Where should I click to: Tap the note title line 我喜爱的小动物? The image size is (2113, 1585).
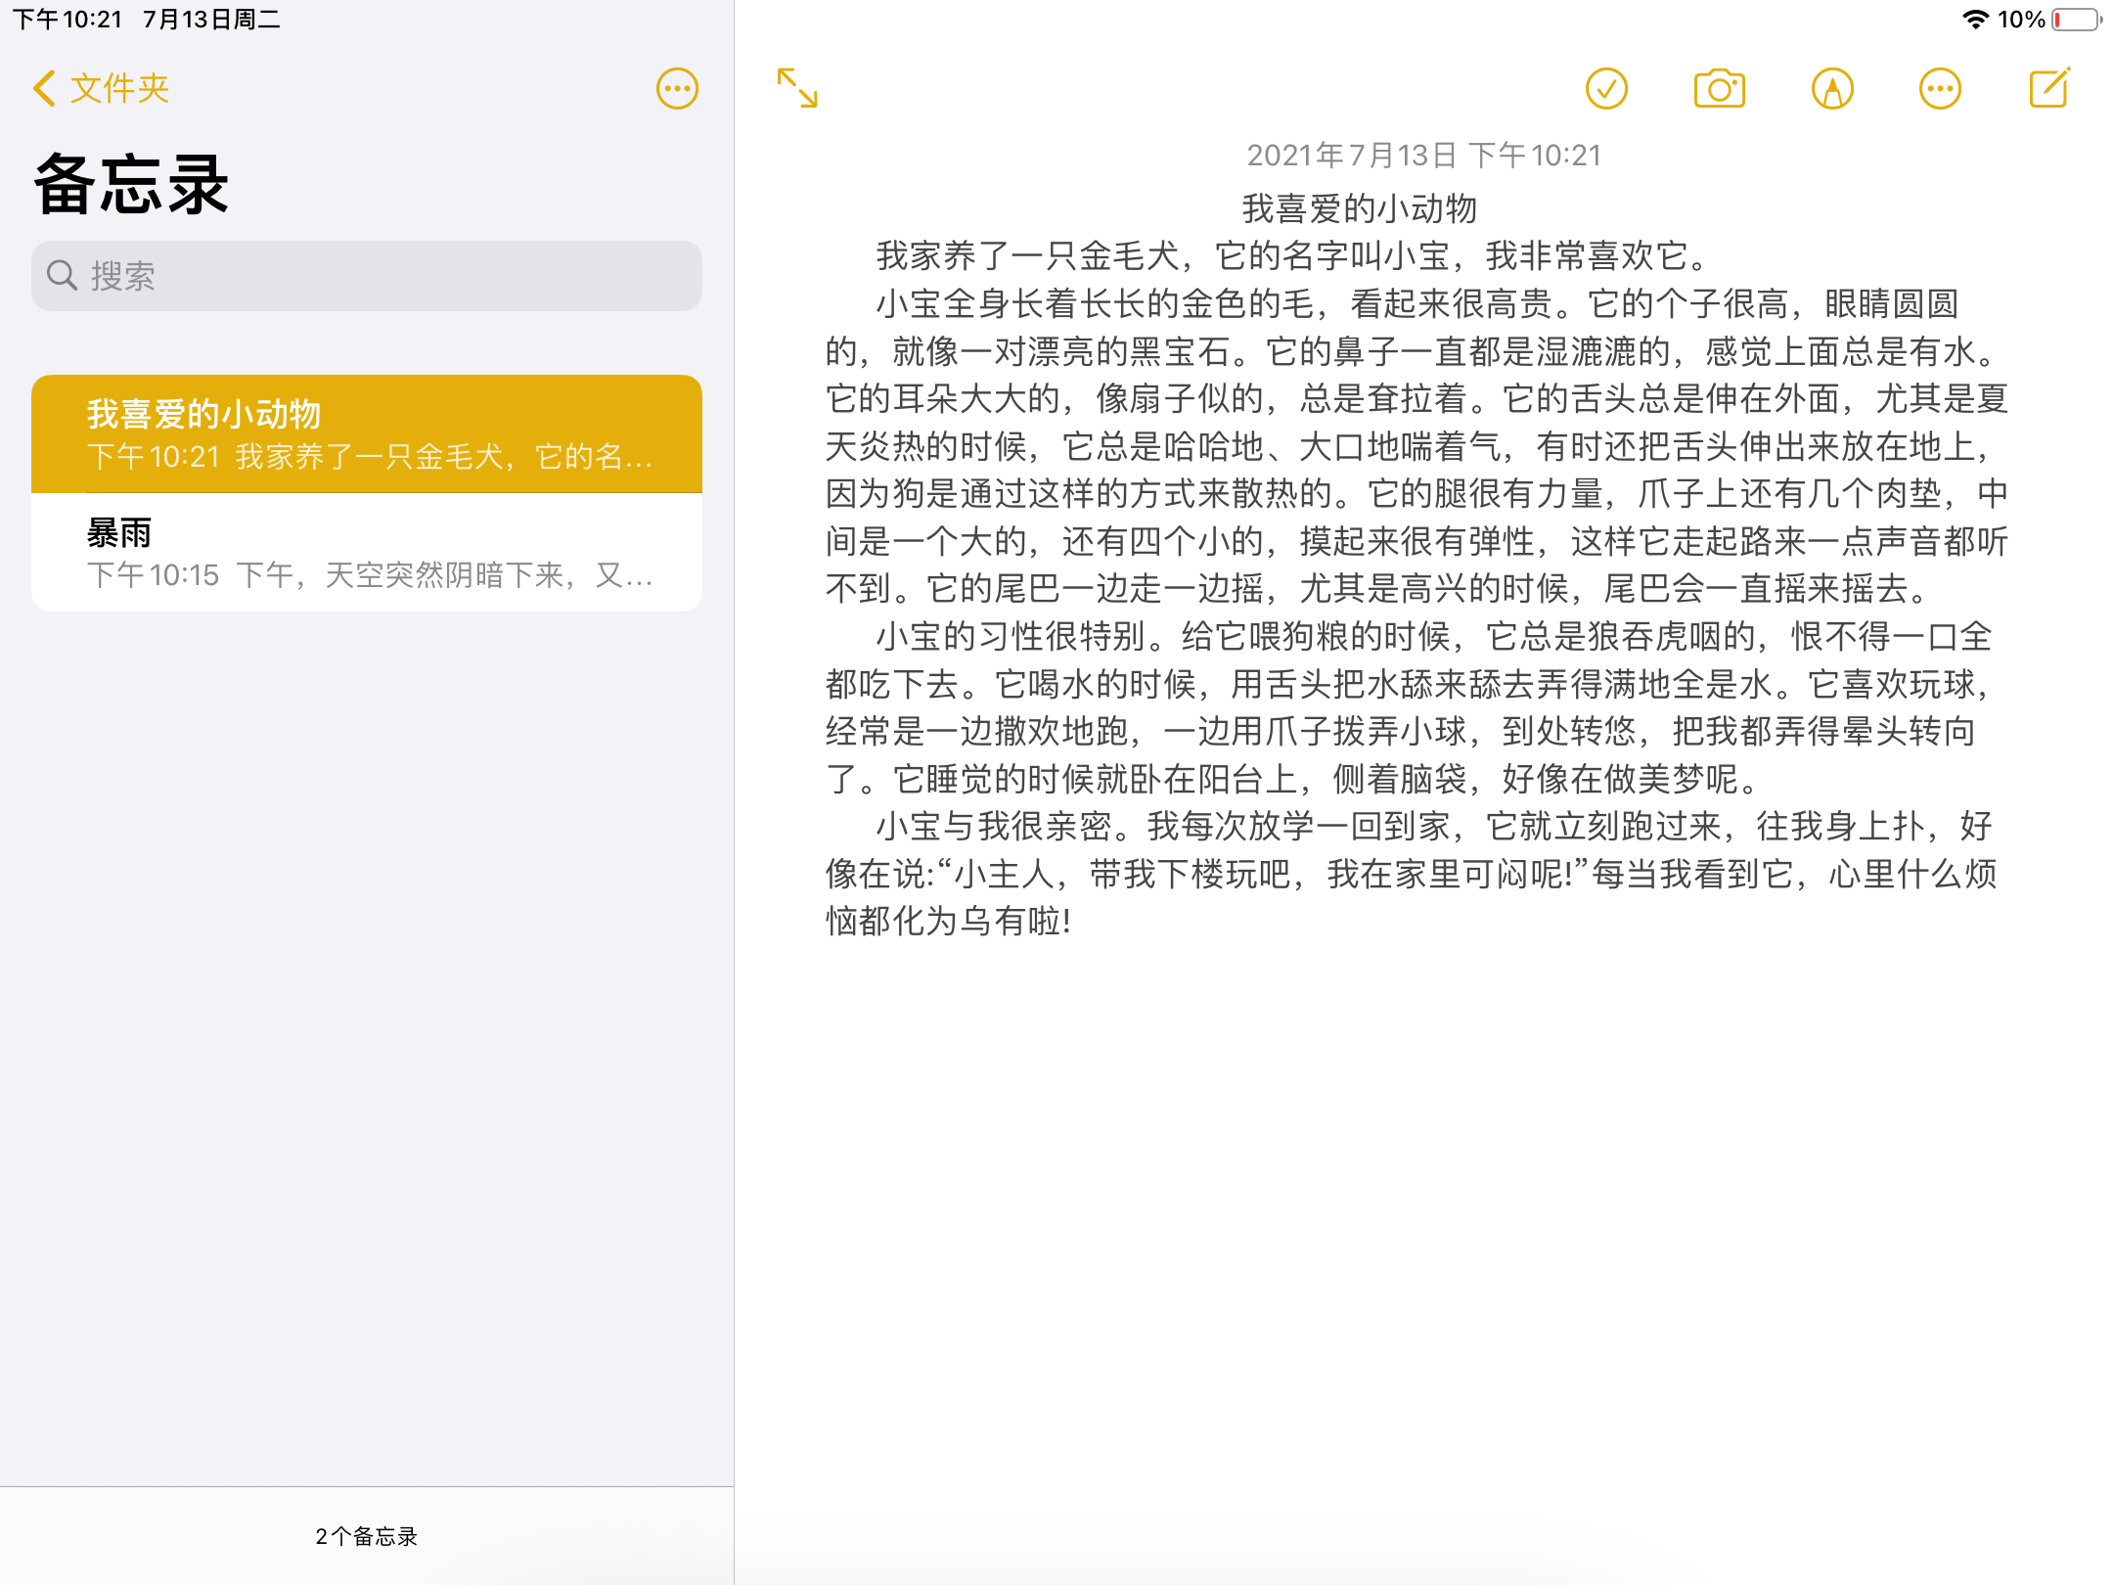(1359, 208)
